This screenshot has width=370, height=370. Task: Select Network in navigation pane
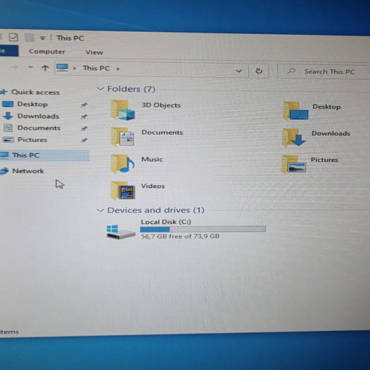point(28,171)
